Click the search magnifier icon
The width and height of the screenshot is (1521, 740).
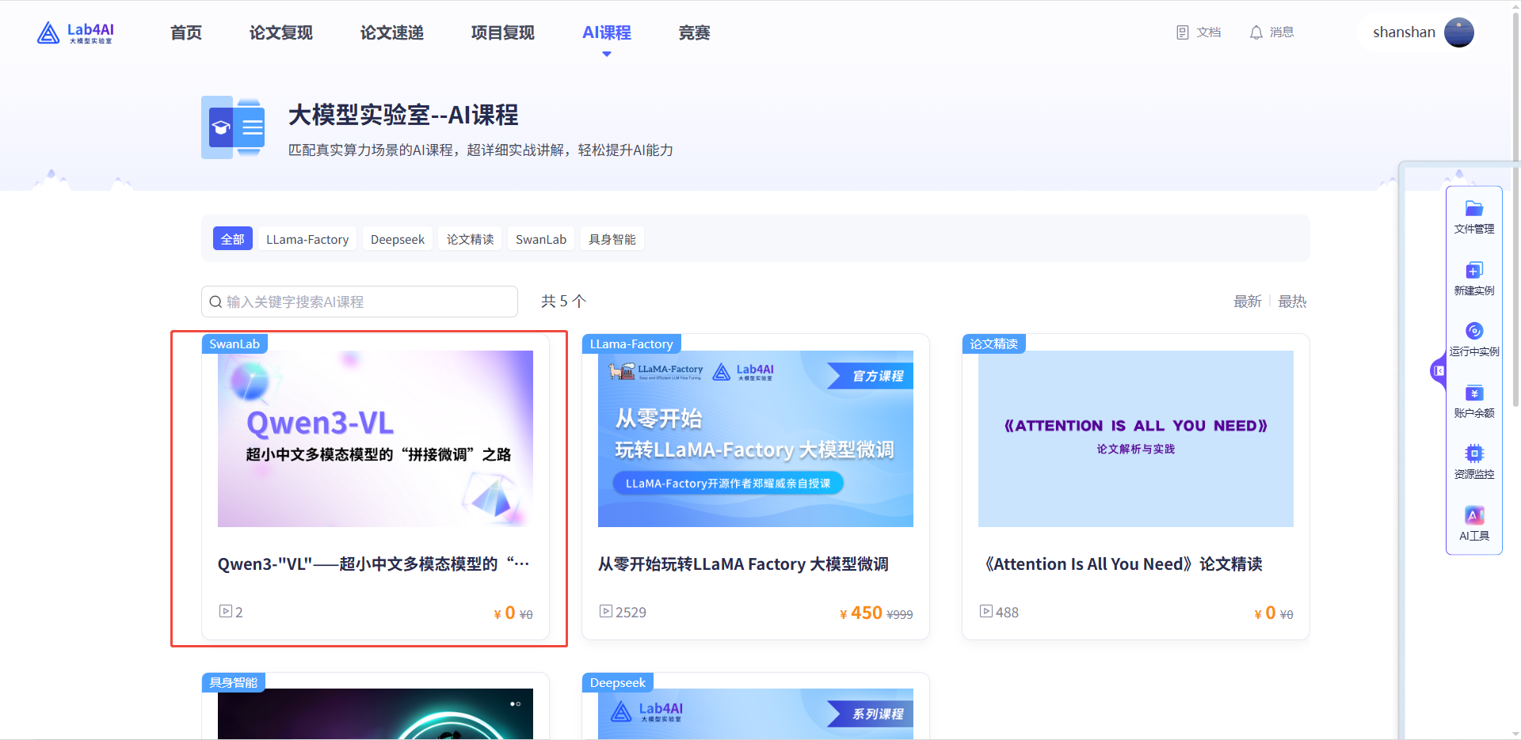pyautogui.click(x=215, y=302)
